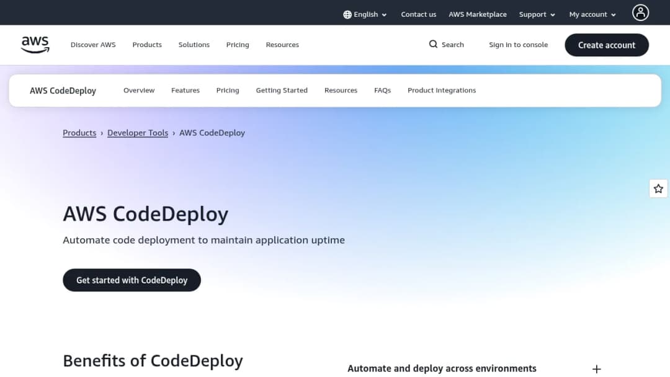
Task: Open the user profile avatar icon
Action: 640,13
